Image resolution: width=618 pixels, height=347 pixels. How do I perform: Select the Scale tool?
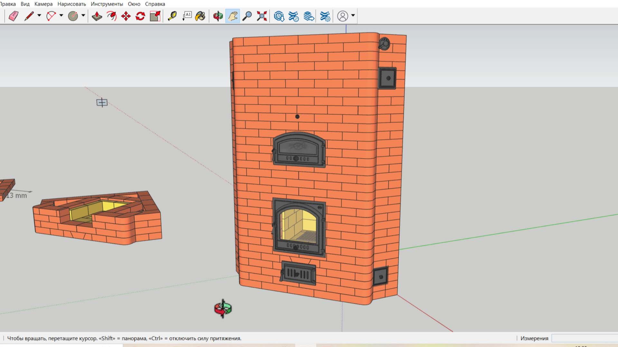pyautogui.click(x=155, y=16)
